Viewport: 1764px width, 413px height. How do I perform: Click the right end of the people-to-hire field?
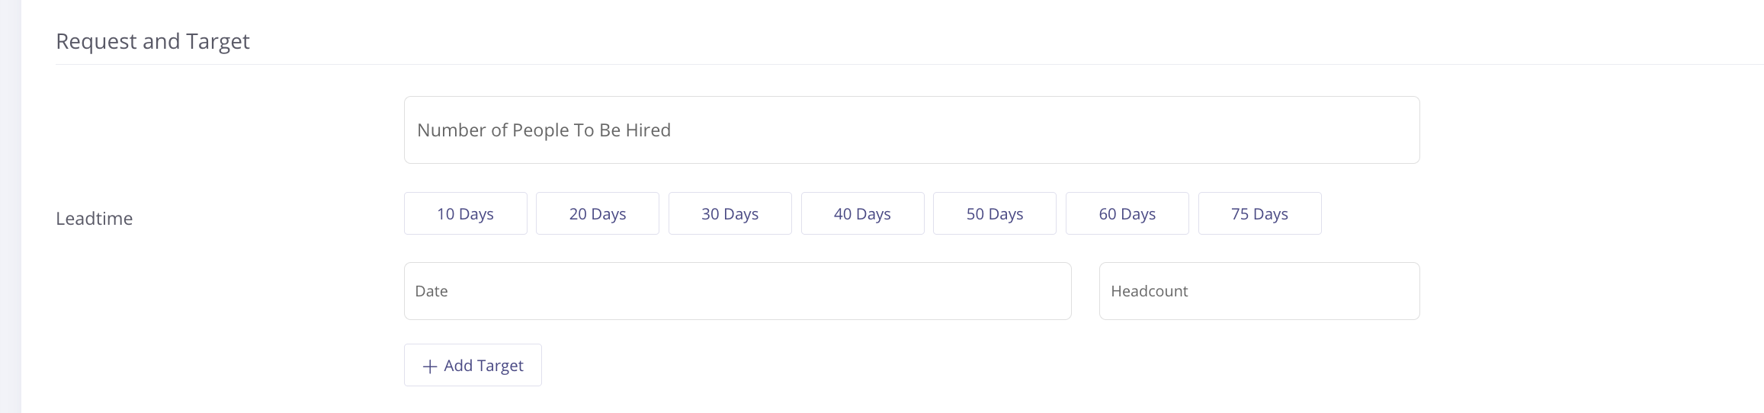(x=1399, y=130)
